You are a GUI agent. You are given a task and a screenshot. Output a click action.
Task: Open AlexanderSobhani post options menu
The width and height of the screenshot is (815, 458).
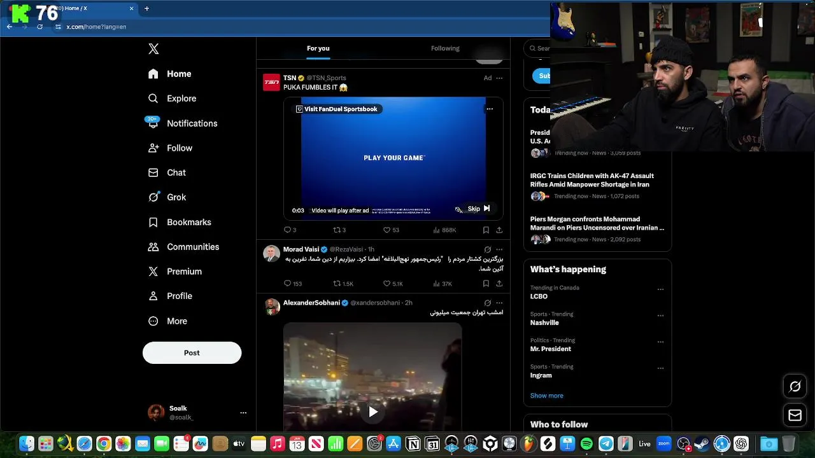[x=499, y=303]
